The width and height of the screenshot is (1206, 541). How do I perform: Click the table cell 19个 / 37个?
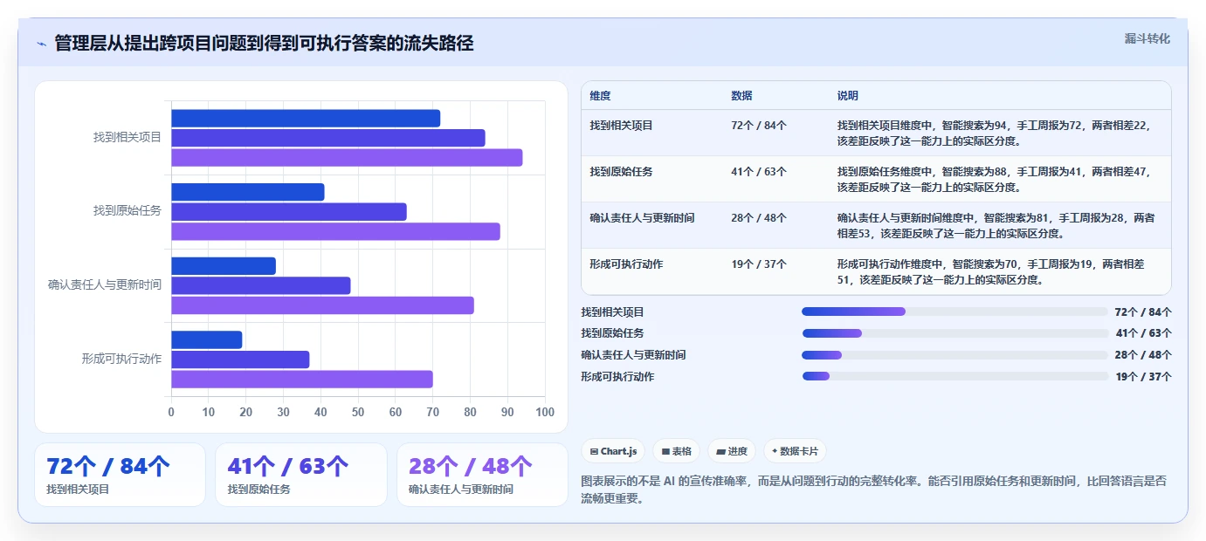759,264
